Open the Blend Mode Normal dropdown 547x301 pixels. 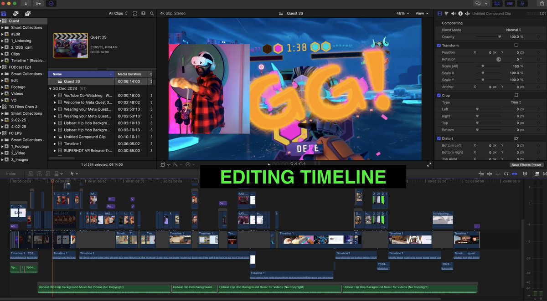point(513,30)
